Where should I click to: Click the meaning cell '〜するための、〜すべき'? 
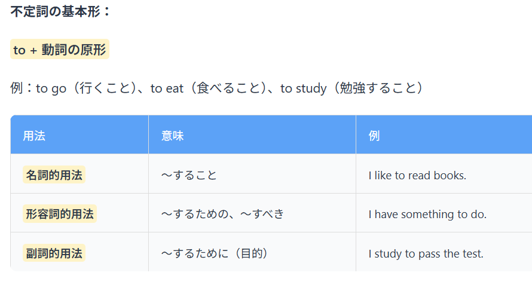(x=222, y=214)
